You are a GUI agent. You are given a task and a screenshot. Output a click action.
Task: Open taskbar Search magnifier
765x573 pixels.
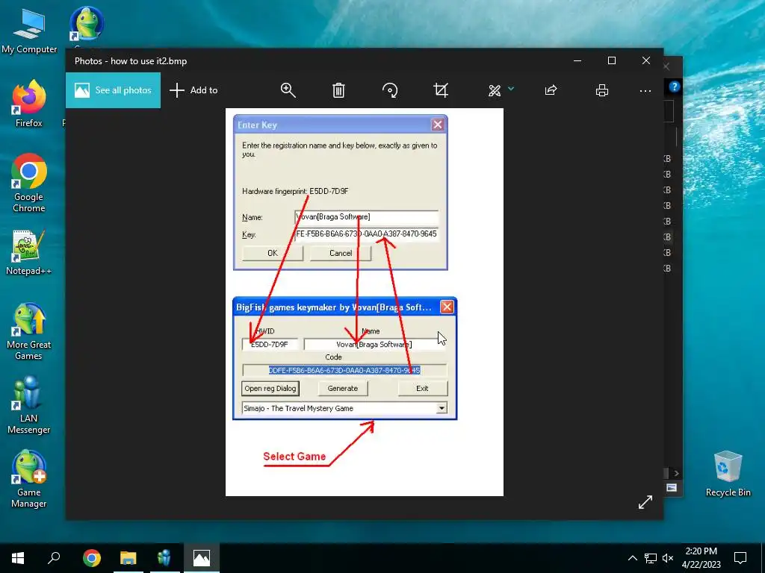[x=54, y=558]
